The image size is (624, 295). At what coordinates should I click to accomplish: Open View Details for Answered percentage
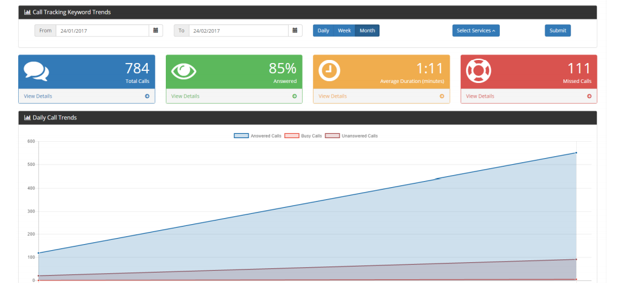coord(185,96)
